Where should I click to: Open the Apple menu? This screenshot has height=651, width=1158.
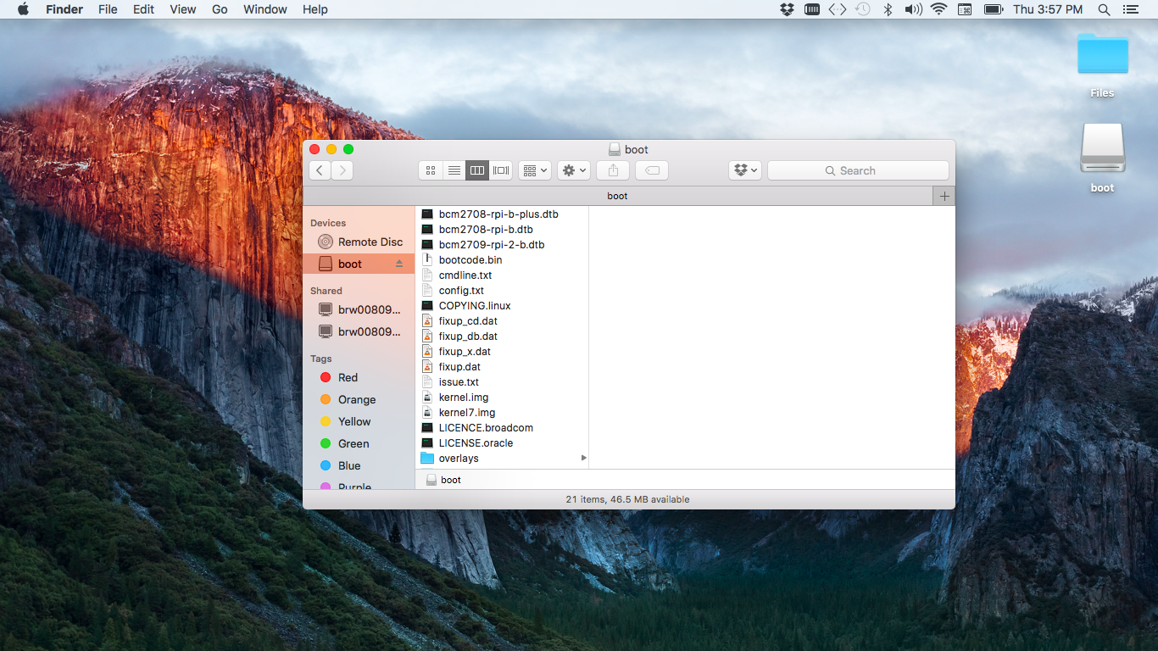(23, 9)
